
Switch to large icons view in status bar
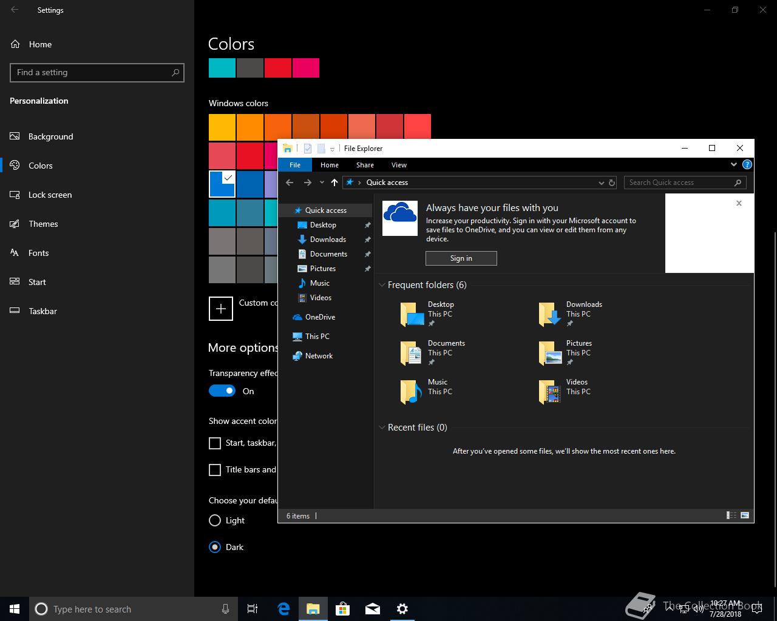pos(745,515)
